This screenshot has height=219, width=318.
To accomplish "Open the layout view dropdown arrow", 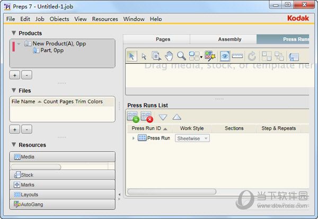I will (201, 57).
